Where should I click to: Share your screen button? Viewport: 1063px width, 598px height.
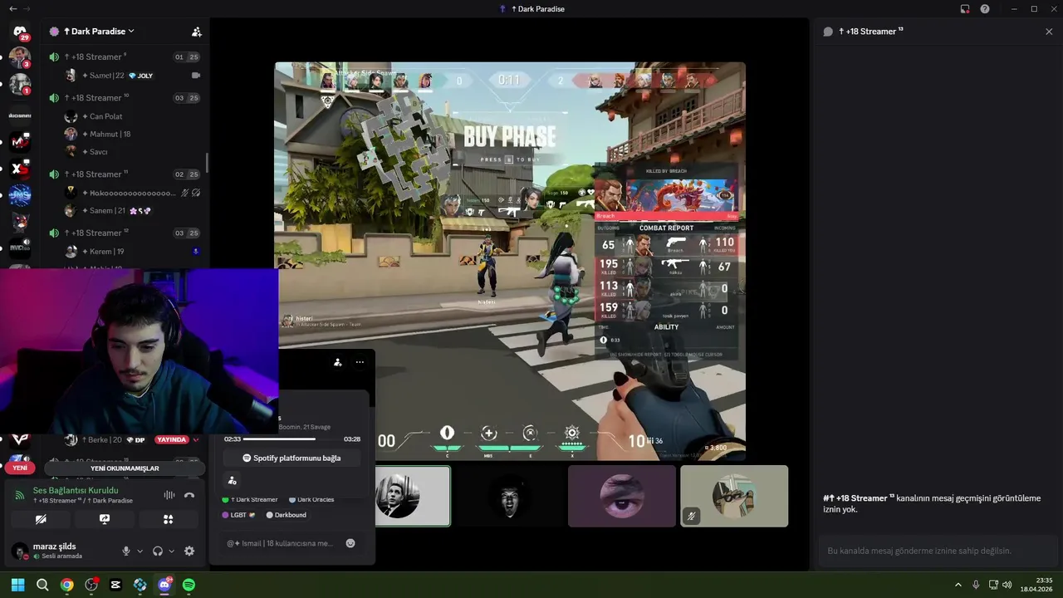tap(105, 519)
